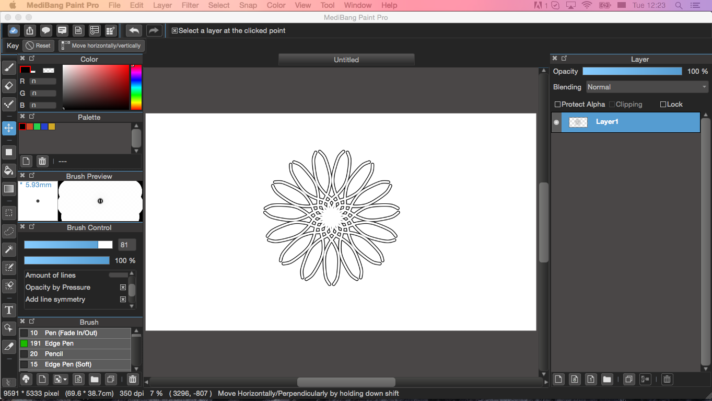Delete layer using trash icon in Layer panel
712x401 pixels.
pos(667,380)
